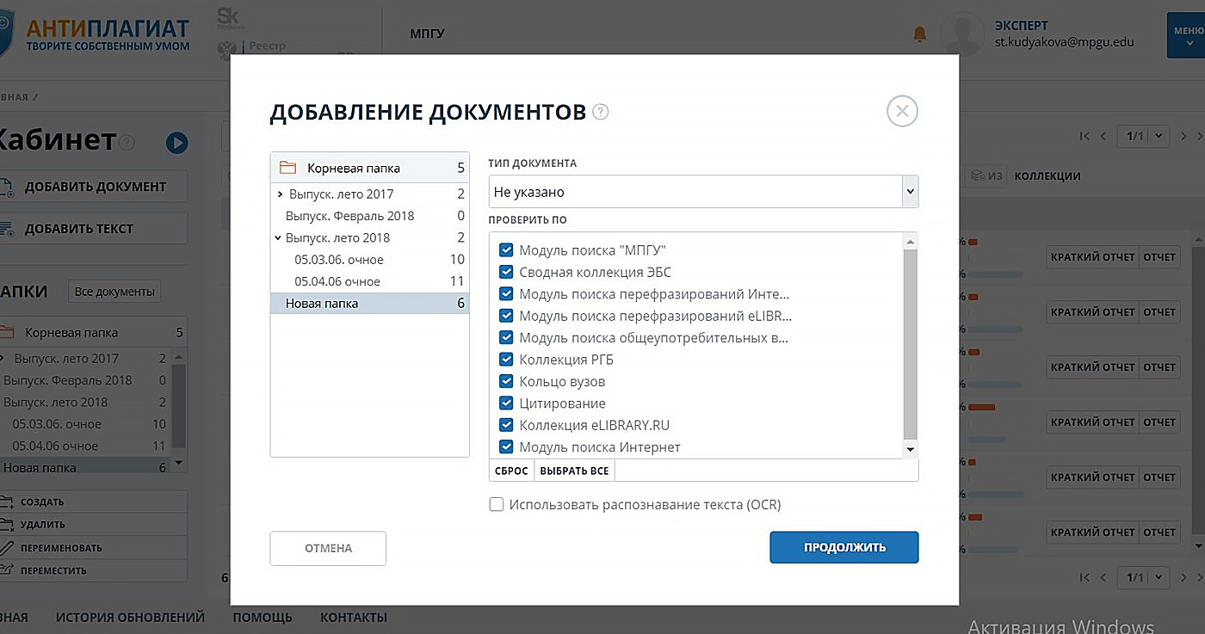
Task: Open the Тип документа dropdown
Action: click(703, 192)
